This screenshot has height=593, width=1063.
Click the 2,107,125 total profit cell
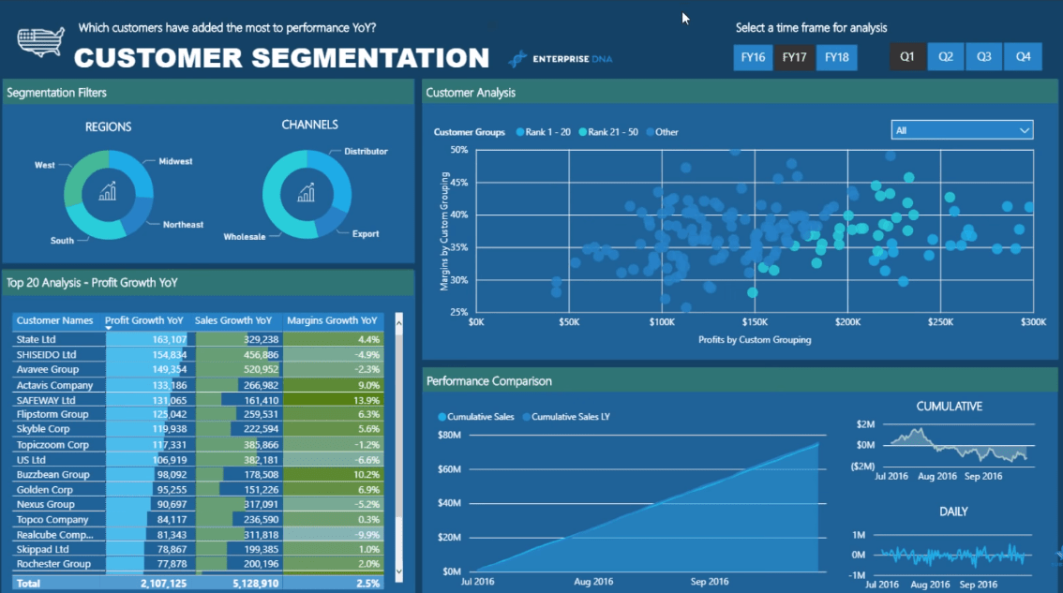(163, 583)
